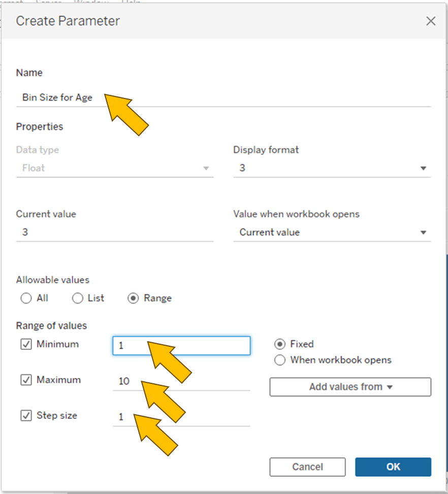The image size is (448, 494).
Task: Open the Data type Float dropdown
Action: (x=115, y=168)
